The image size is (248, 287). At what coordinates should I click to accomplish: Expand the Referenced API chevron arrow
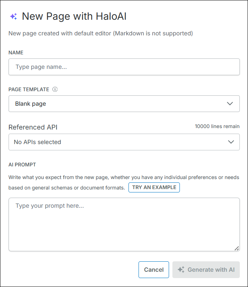click(231, 142)
